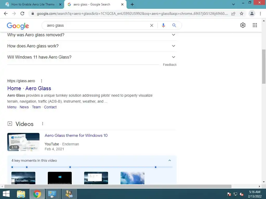Open the tab search dropdown arrow
Screen dimensions: 266x199
click(234, 4)
